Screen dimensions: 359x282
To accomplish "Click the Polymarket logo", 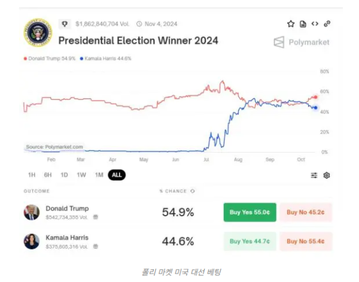I will click(x=301, y=42).
